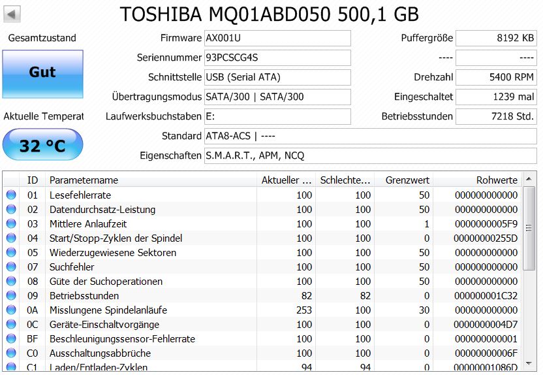Click status icon of Mittlere Anlaufzeit
This screenshot has width=543, height=375.
point(11,224)
